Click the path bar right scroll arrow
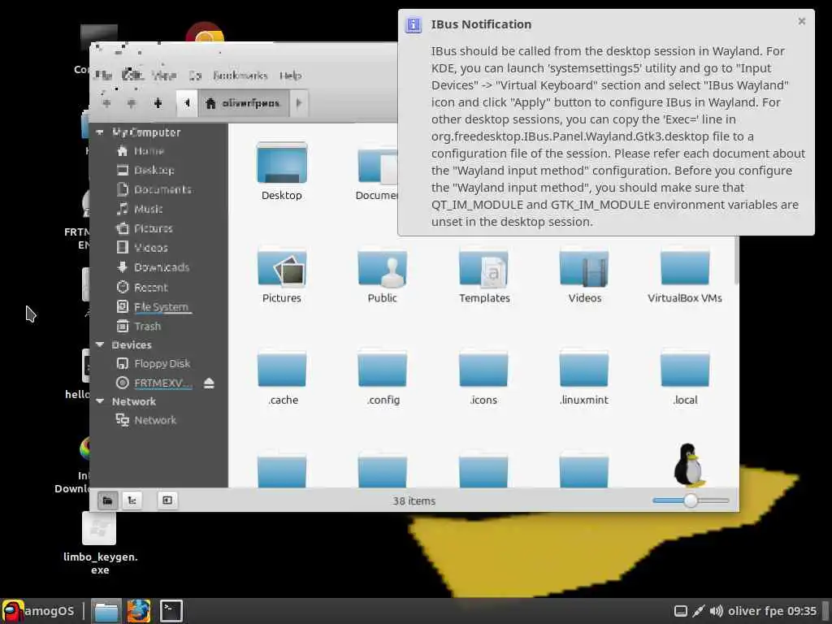This screenshot has width=832, height=624. [299, 103]
